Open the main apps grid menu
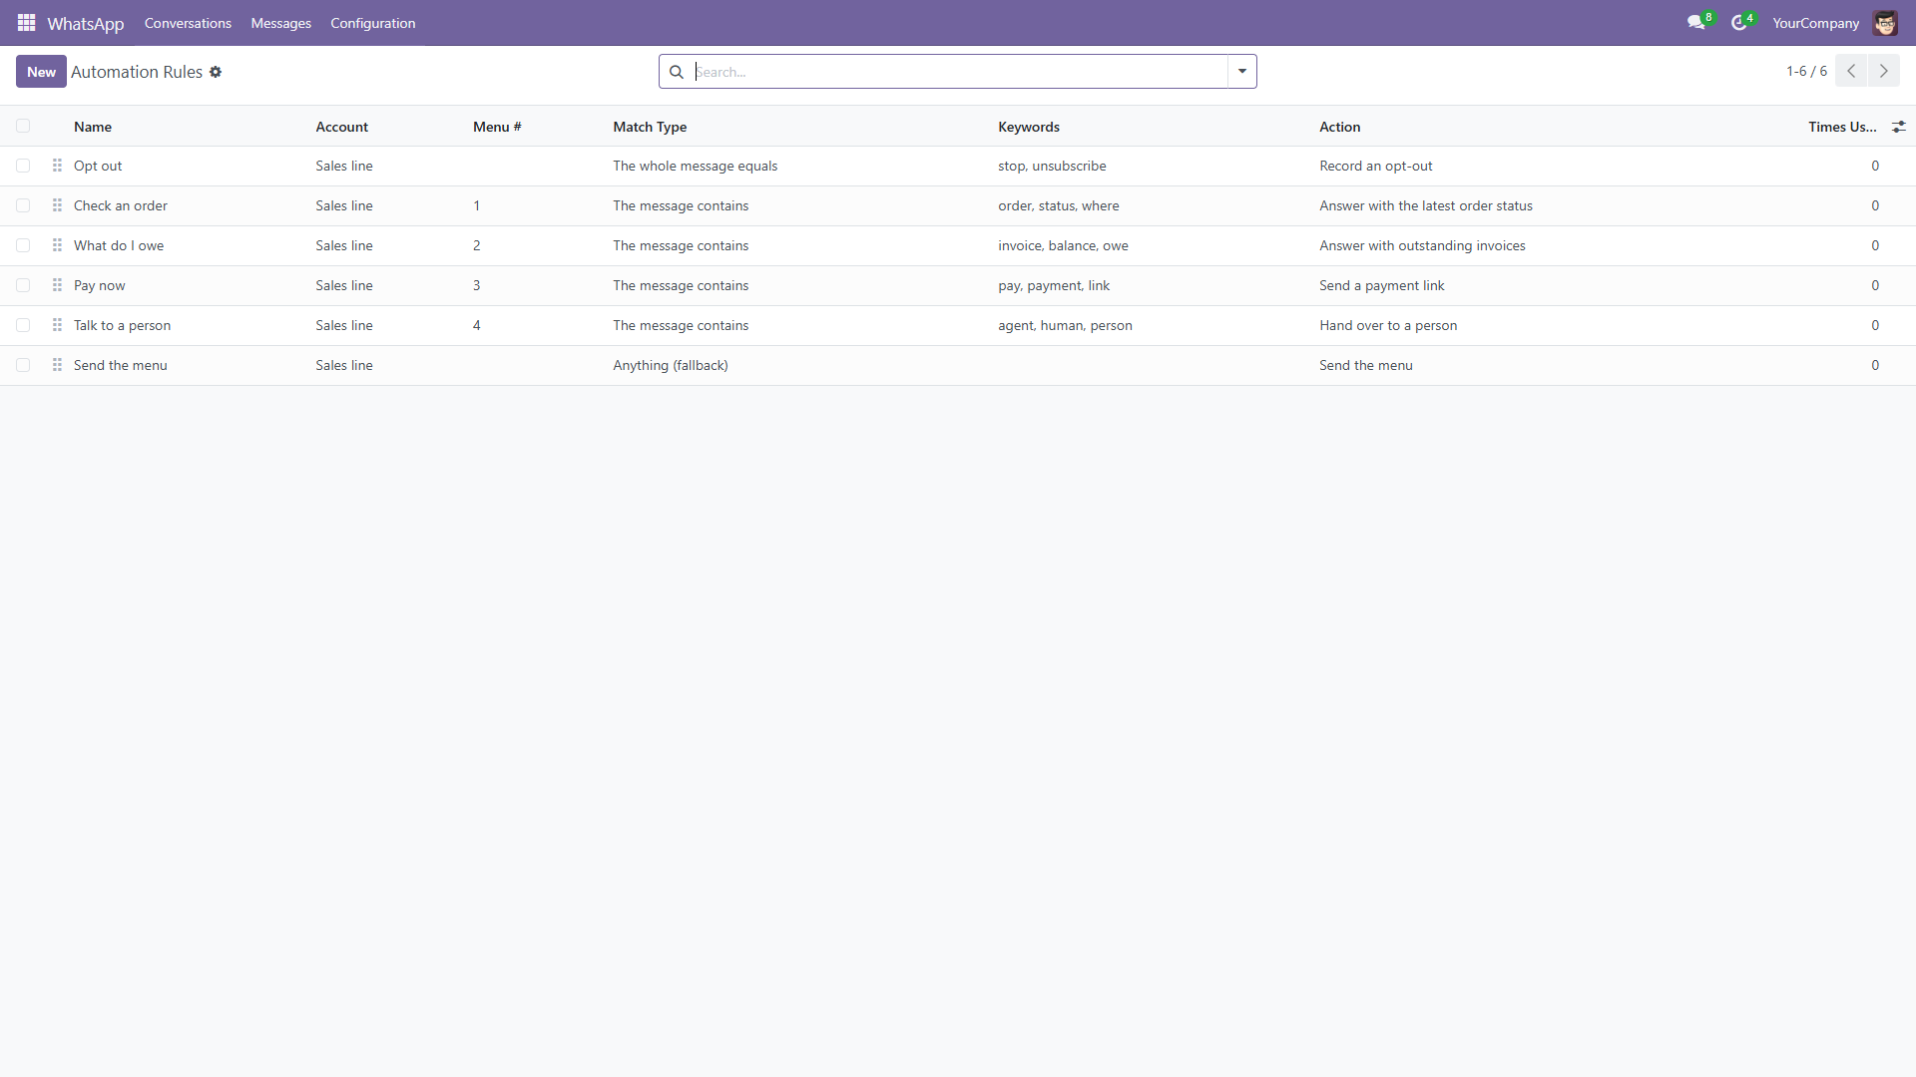This screenshot has width=1916, height=1077. coord(27,22)
